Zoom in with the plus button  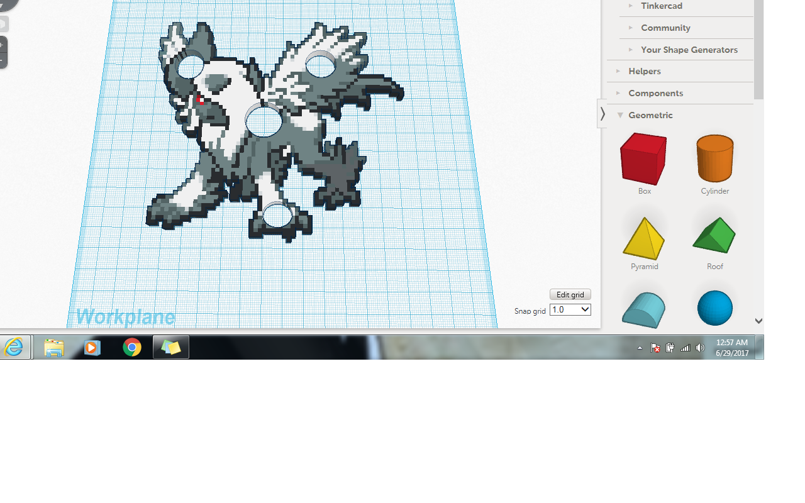2,45
